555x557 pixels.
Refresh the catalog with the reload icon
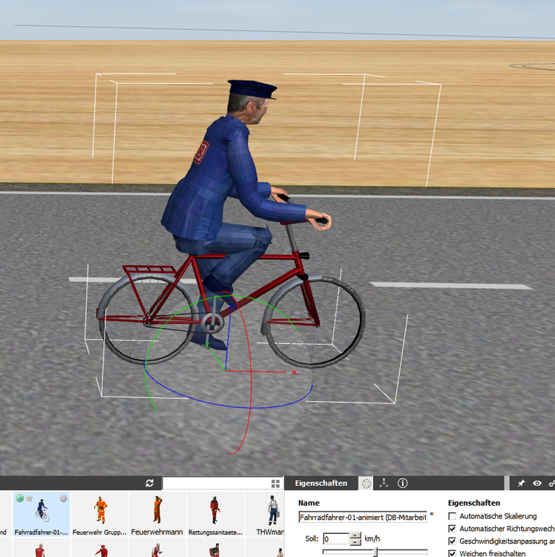(x=149, y=483)
